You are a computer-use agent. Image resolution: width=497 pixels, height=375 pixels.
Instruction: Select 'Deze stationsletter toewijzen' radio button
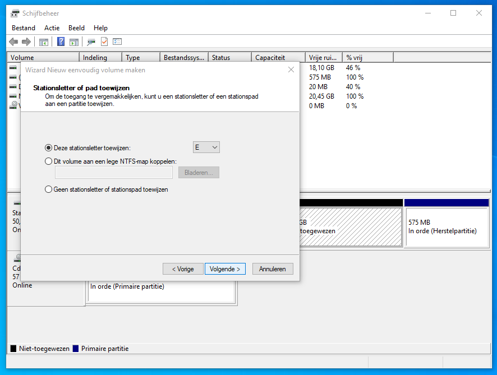pos(48,148)
